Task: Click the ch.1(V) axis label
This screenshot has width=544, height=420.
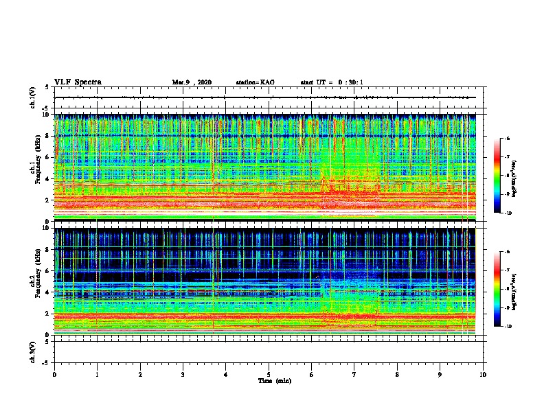Action: point(33,97)
